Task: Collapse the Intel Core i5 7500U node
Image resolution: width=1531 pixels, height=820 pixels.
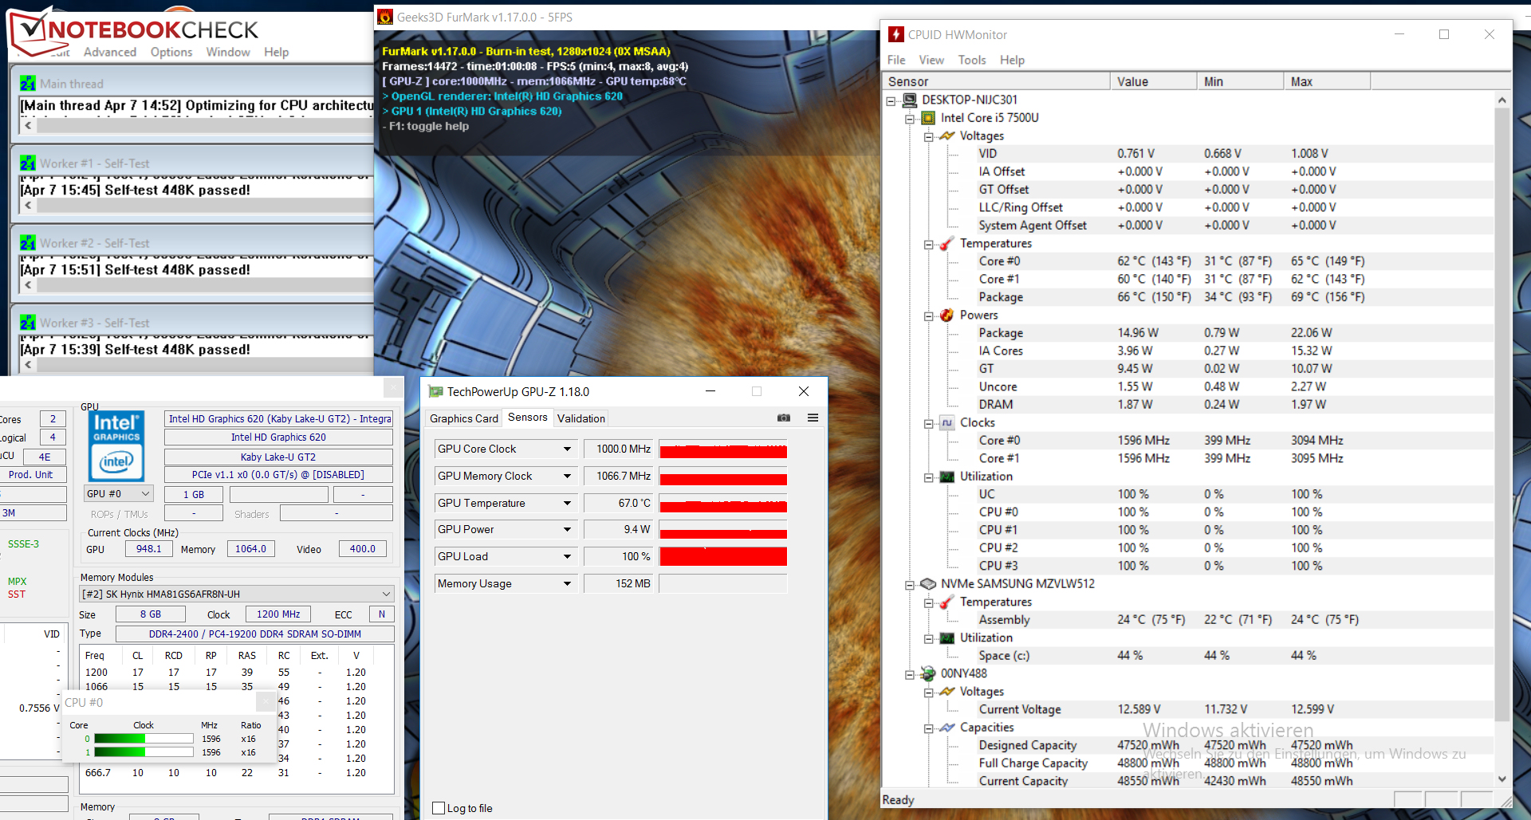Action: point(910,119)
